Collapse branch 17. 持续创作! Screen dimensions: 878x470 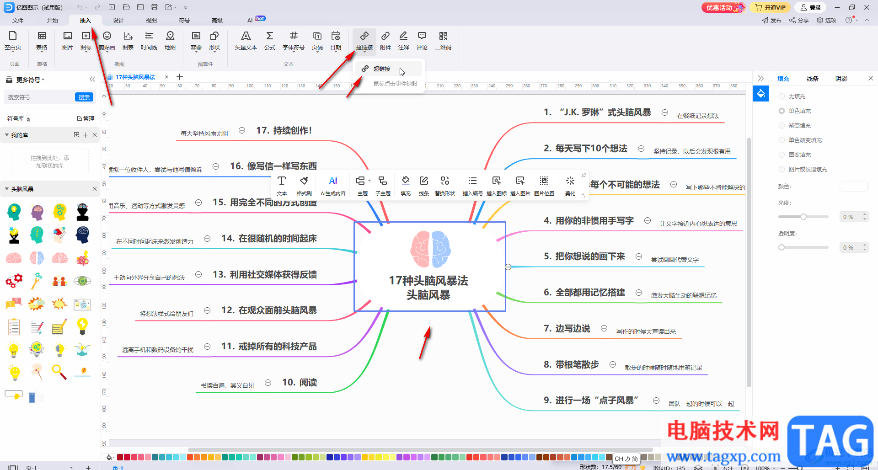pos(242,130)
